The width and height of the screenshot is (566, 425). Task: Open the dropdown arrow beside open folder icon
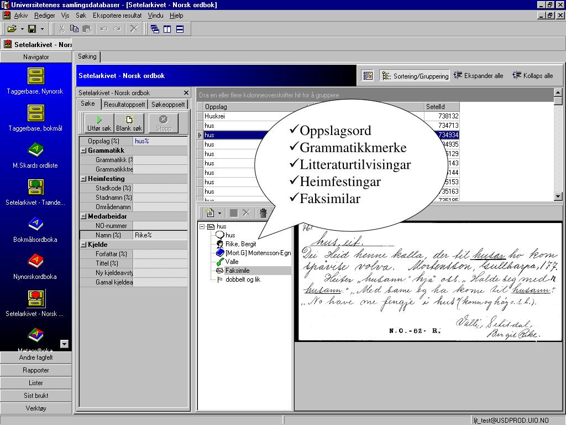coord(22,29)
